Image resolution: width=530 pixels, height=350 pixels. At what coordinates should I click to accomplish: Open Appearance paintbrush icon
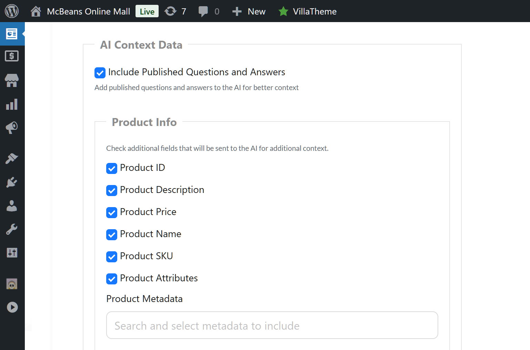click(12, 158)
